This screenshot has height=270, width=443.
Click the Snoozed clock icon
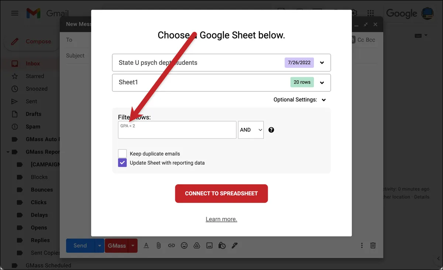(x=14, y=89)
